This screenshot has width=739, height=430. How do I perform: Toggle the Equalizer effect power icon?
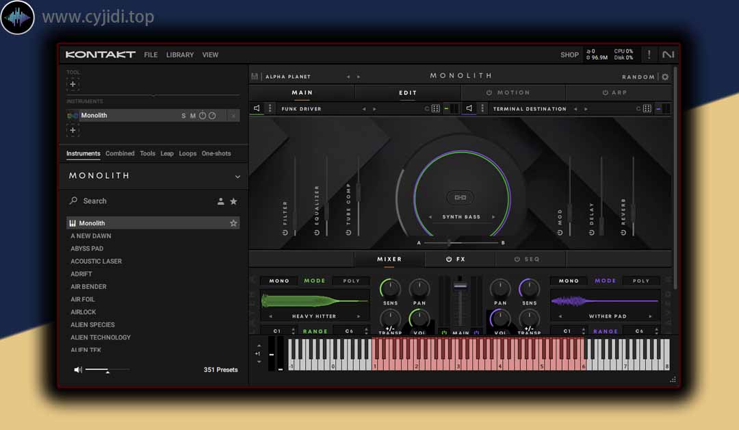coord(317,232)
